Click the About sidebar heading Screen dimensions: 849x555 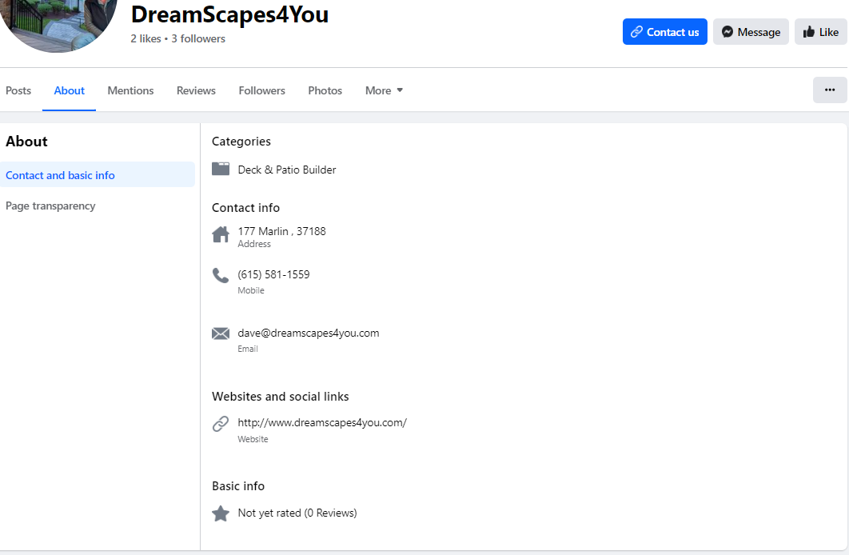26,142
